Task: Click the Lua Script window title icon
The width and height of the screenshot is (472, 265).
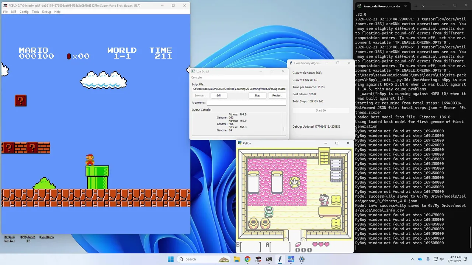Action: [x=193, y=71]
